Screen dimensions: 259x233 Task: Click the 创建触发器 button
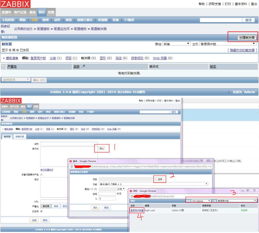click(x=247, y=38)
